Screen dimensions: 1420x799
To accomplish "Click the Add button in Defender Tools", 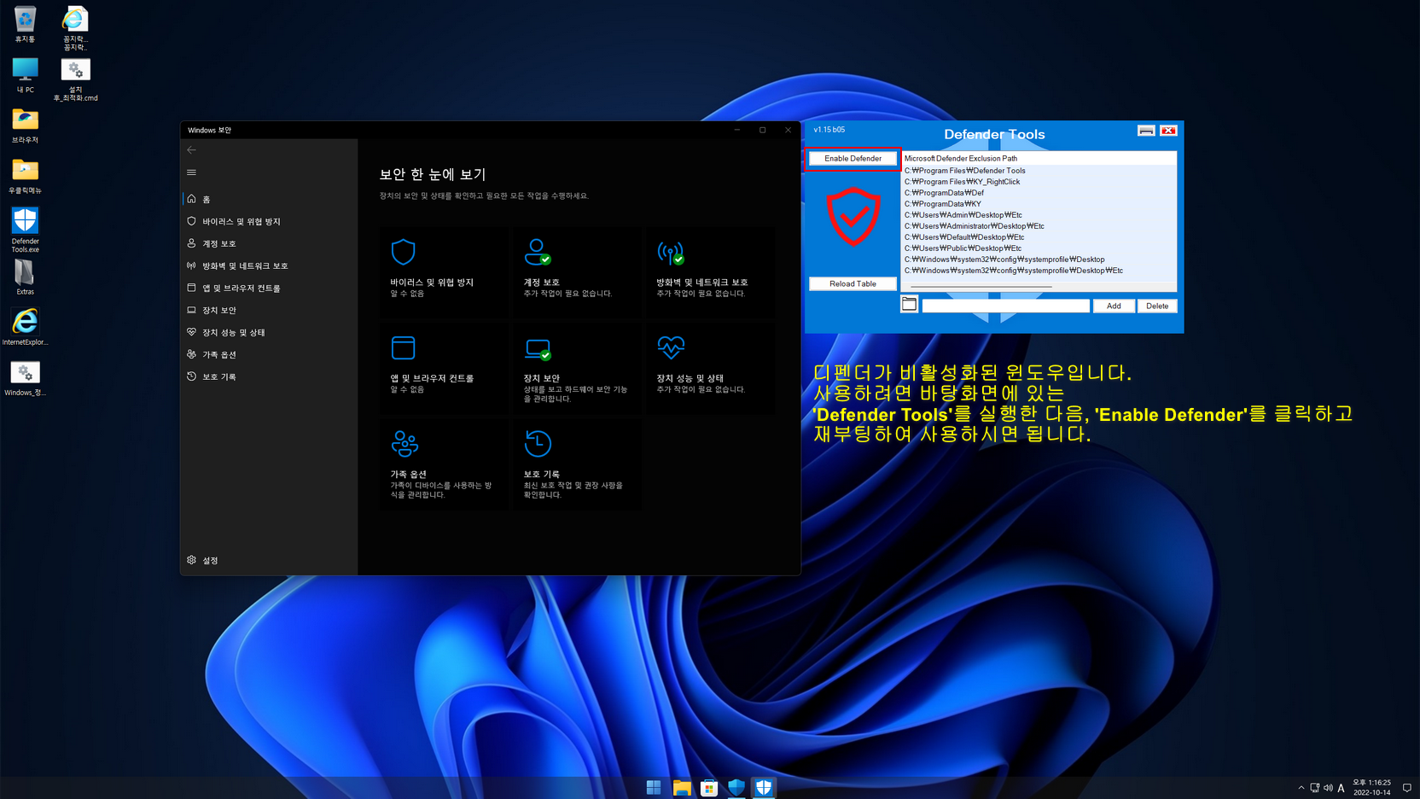I will coord(1114,306).
